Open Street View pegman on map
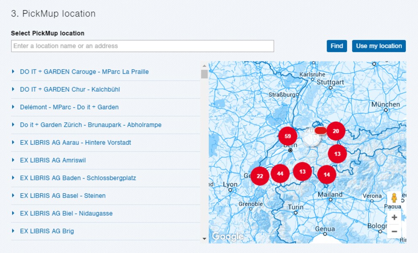 (394, 198)
